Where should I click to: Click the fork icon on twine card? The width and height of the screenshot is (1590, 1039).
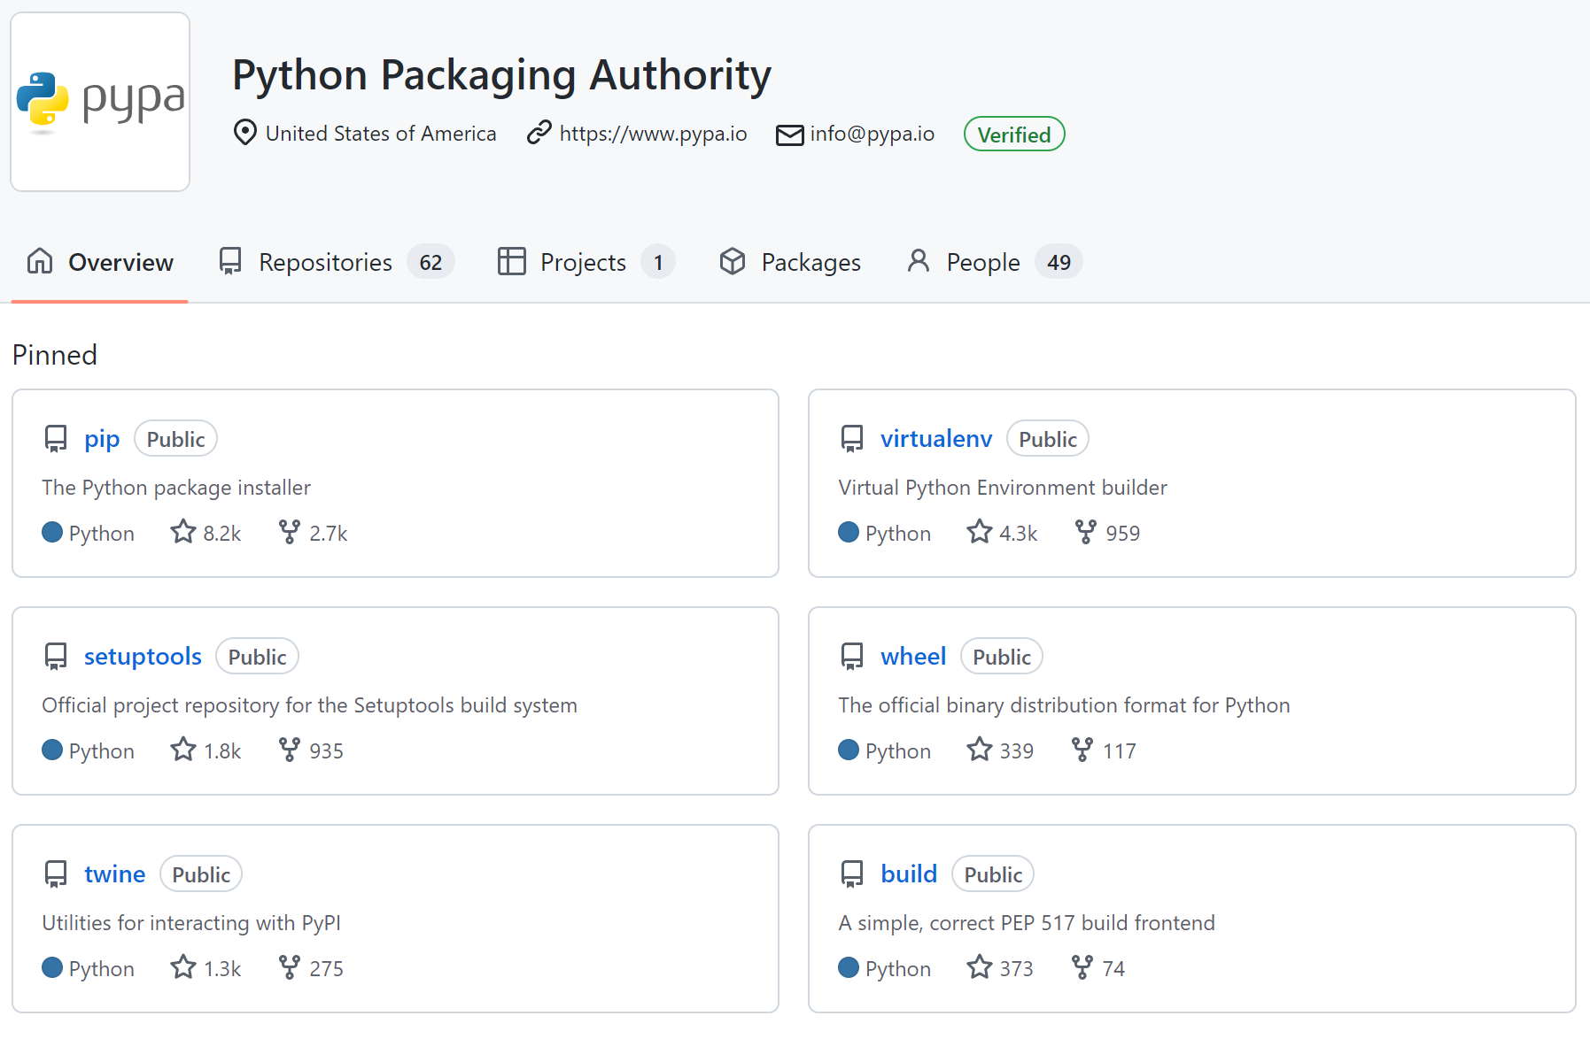(x=290, y=967)
